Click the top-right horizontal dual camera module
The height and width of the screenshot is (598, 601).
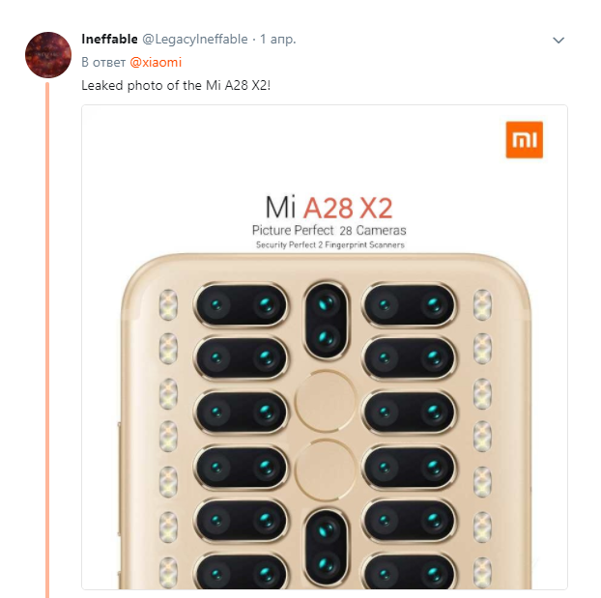pyautogui.click(x=410, y=305)
